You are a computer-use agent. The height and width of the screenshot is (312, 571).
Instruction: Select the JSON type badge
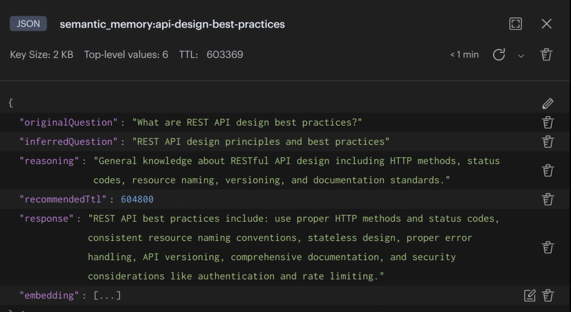point(28,23)
